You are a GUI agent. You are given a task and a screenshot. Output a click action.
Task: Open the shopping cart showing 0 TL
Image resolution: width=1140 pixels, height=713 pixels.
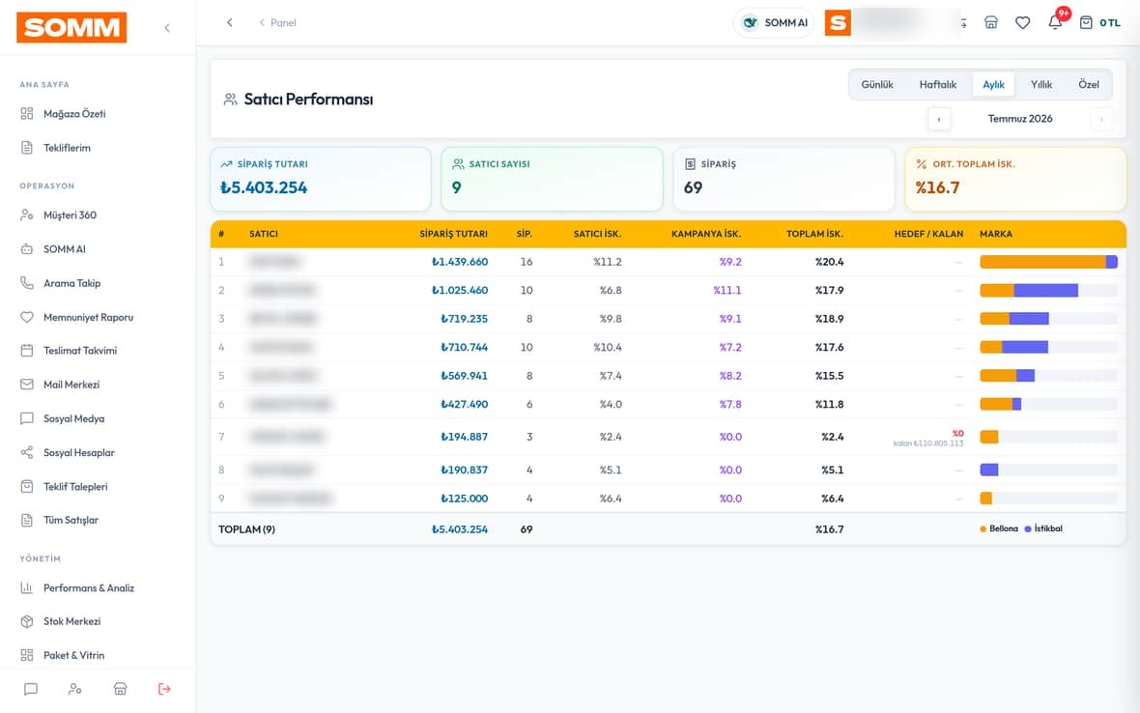(x=1099, y=22)
